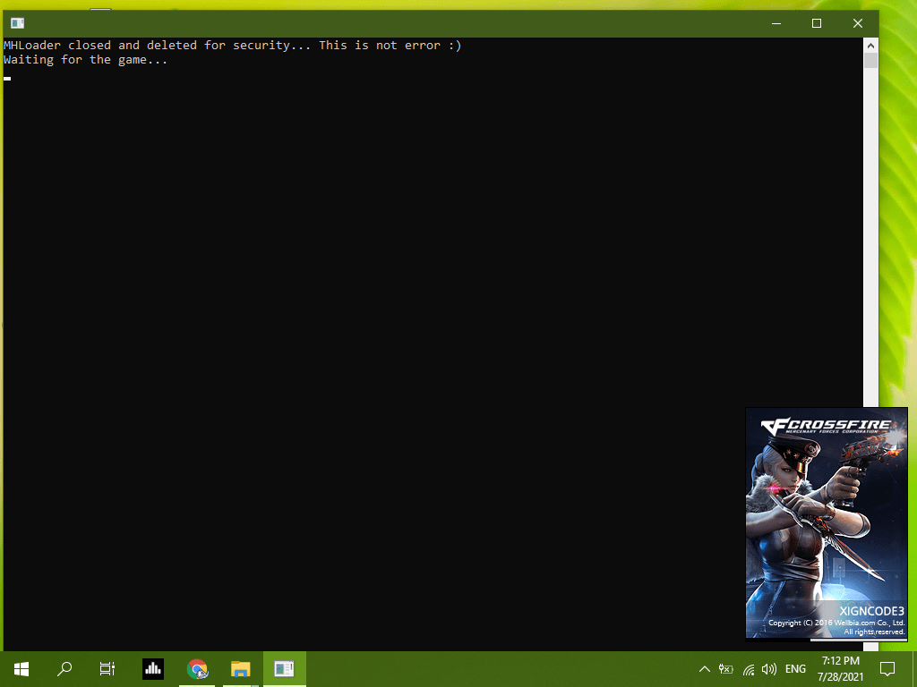Open the Wi-Fi network tray icon
917x687 pixels.
pos(749,669)
